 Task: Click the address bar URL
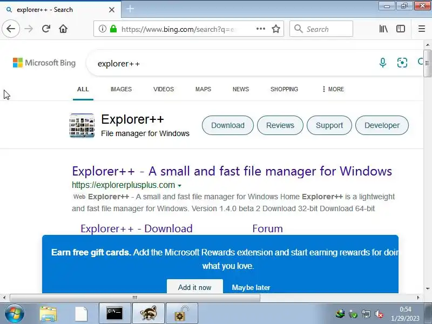(178, 29)
